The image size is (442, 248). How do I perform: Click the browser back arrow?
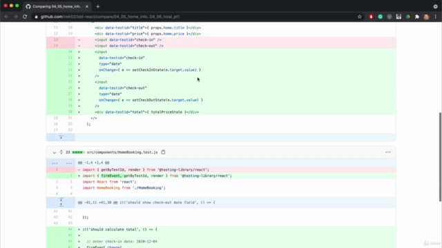click(6, 17)
